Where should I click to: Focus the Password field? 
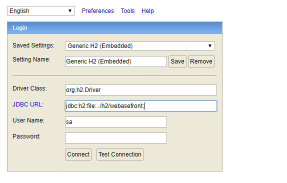click(116, 138)
